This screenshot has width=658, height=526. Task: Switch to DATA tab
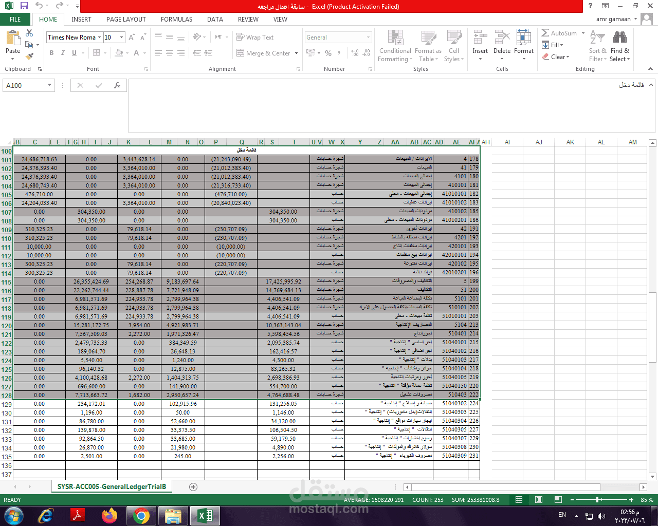pyautogui.click(x=215, y=20)
